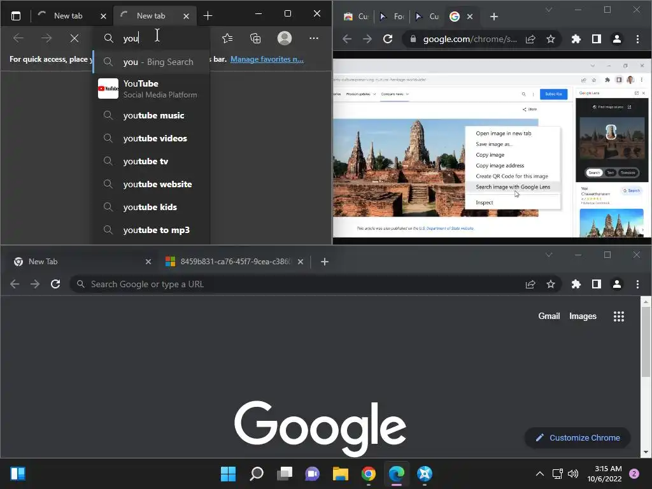Add new tab in top-right Chrome window
The width and height of the screenshot is (652, 489).
coord(493,17)
